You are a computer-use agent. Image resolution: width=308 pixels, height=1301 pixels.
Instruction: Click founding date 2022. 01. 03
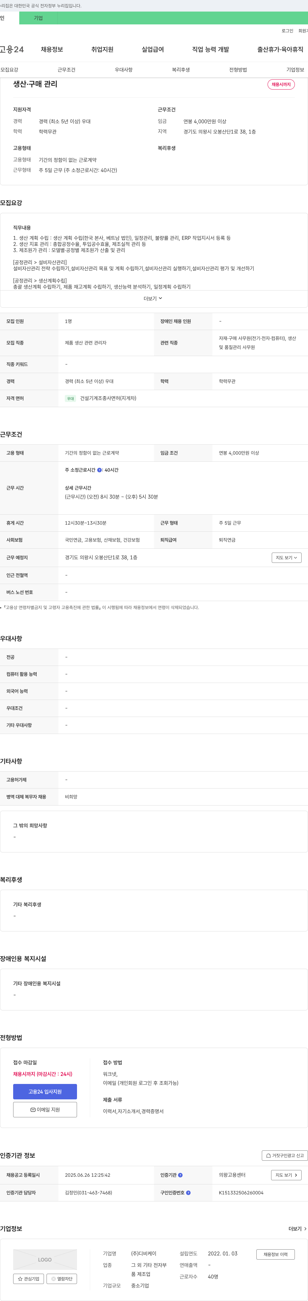click(223, 1253)
